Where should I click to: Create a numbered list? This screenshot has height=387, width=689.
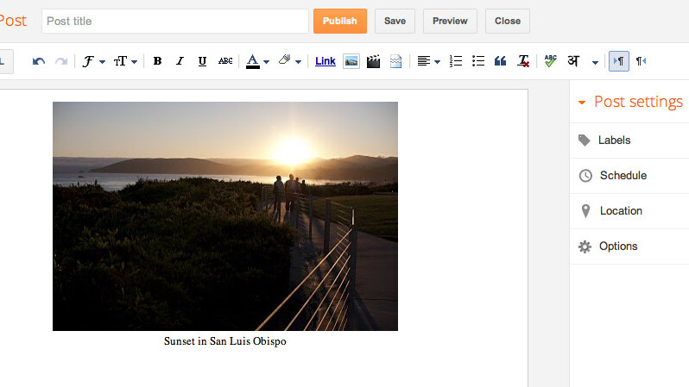coord(457,61)
